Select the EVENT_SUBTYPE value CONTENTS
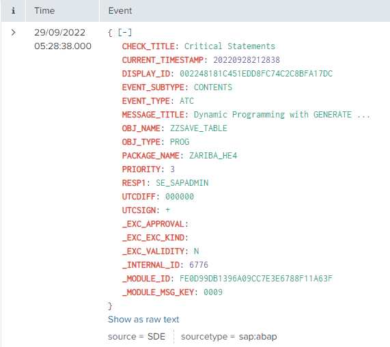 pyautogui.click(x=213, y=87)
